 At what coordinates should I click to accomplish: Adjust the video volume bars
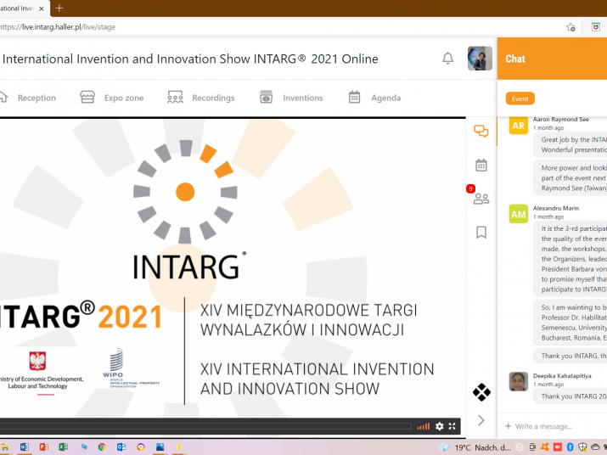coord(423,426)
